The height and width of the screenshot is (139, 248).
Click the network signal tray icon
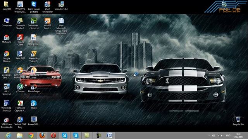click(218, 136)
